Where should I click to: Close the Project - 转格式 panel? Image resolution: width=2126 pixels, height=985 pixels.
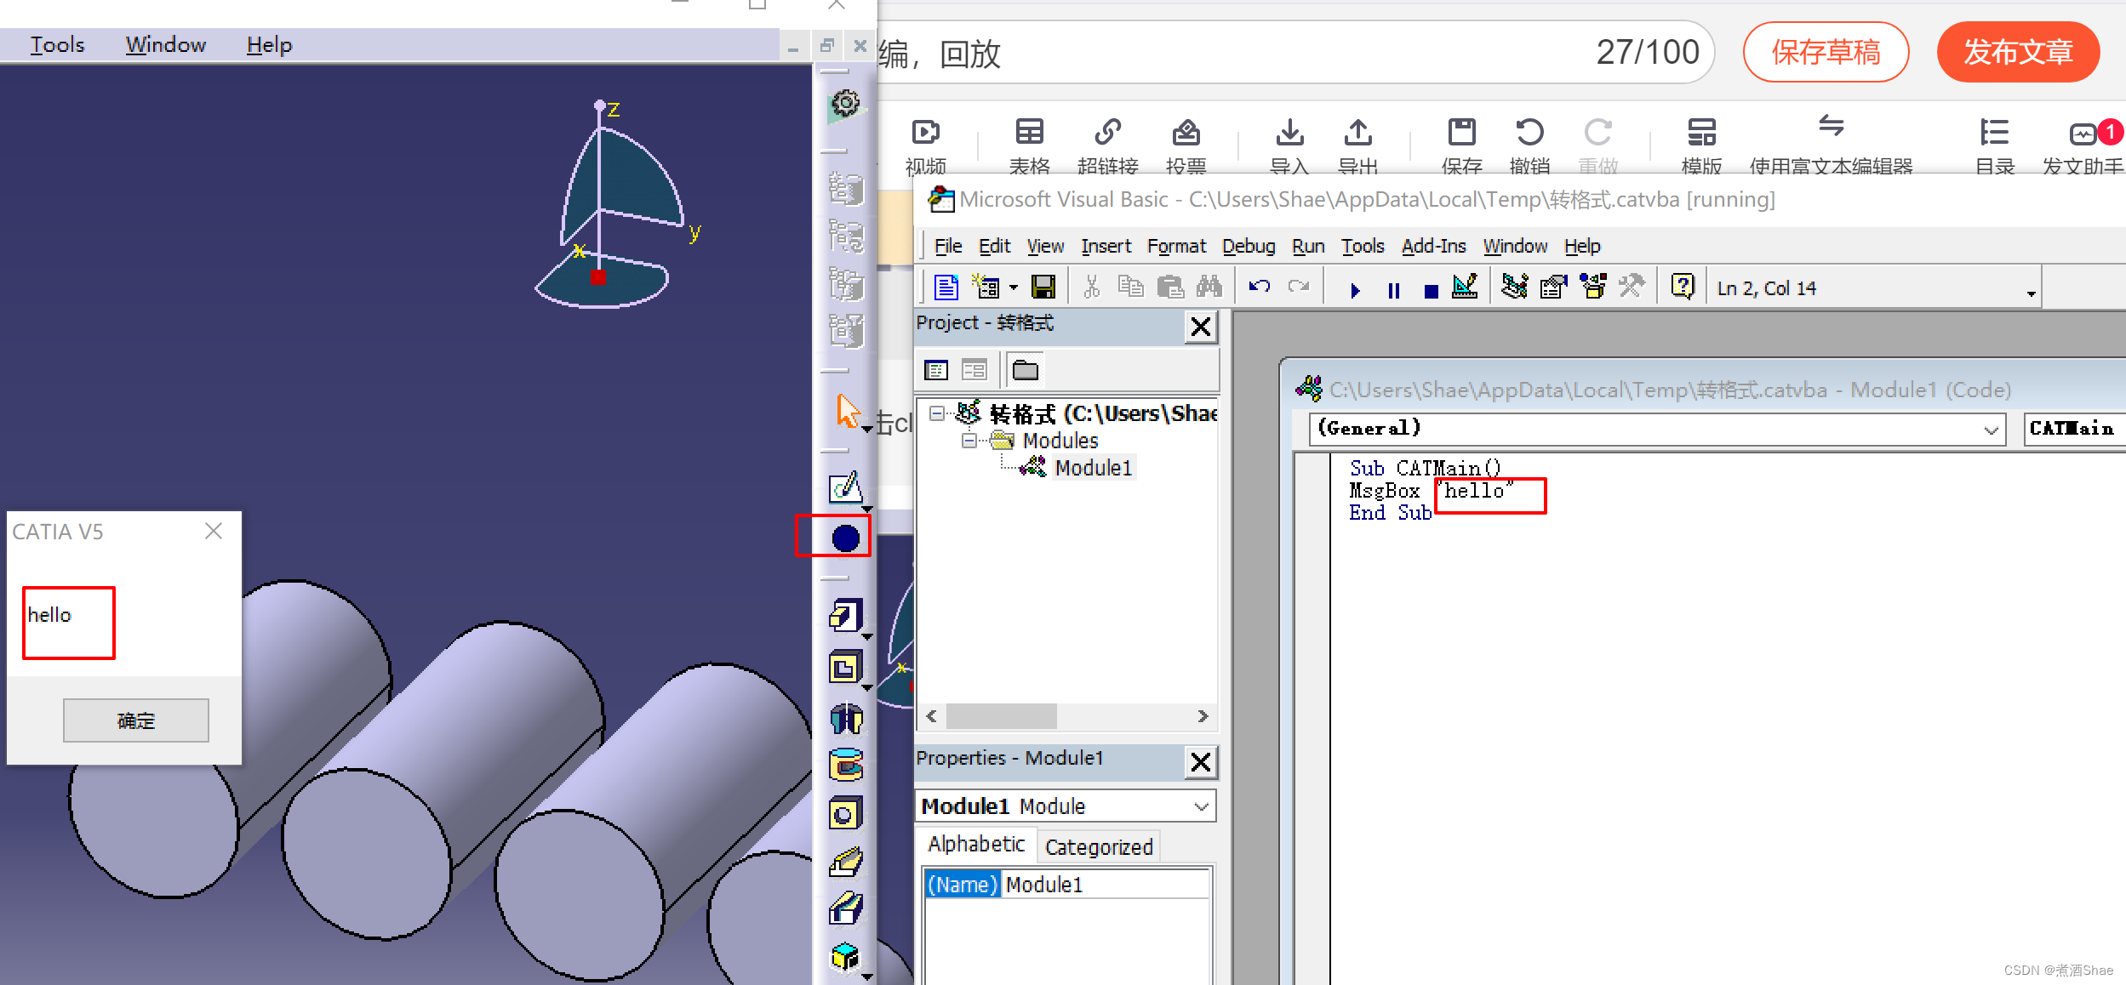point(1201,327)
